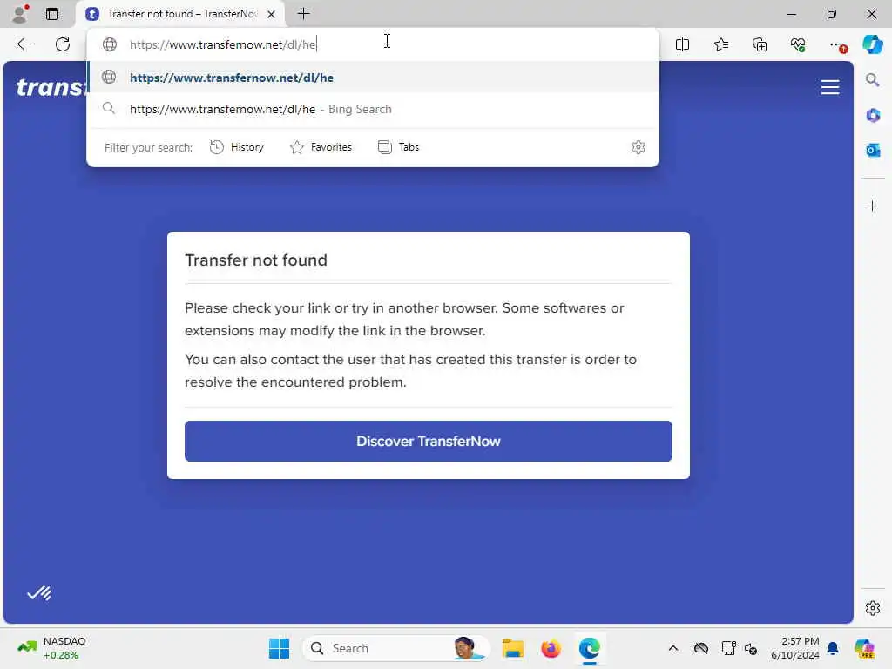Open Windows Start menu
Viewport: 892px width, 669px height.
pos(279,648)
